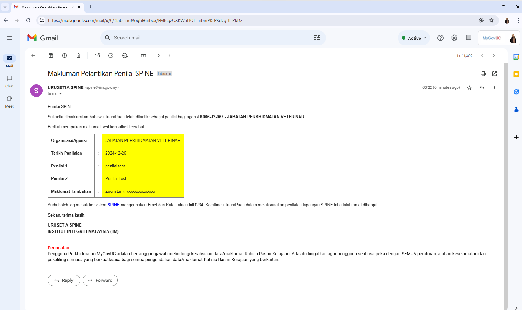Open the email in a new window
Viewport: 522px width, 310px height.
click(x=494, y=74)
